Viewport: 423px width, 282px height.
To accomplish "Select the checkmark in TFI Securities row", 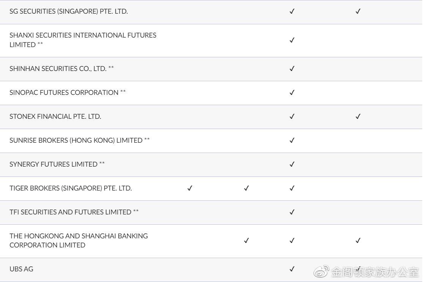I will (x=292, y=212).
